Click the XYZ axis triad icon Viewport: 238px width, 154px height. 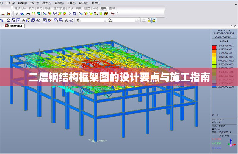tap(231, 143)
